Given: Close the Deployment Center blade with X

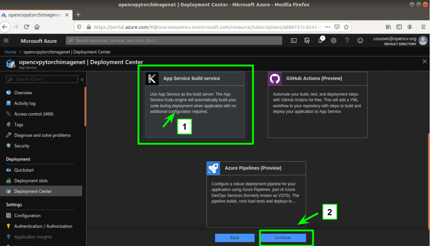Looking at the screenshot, I should [425, 61].
